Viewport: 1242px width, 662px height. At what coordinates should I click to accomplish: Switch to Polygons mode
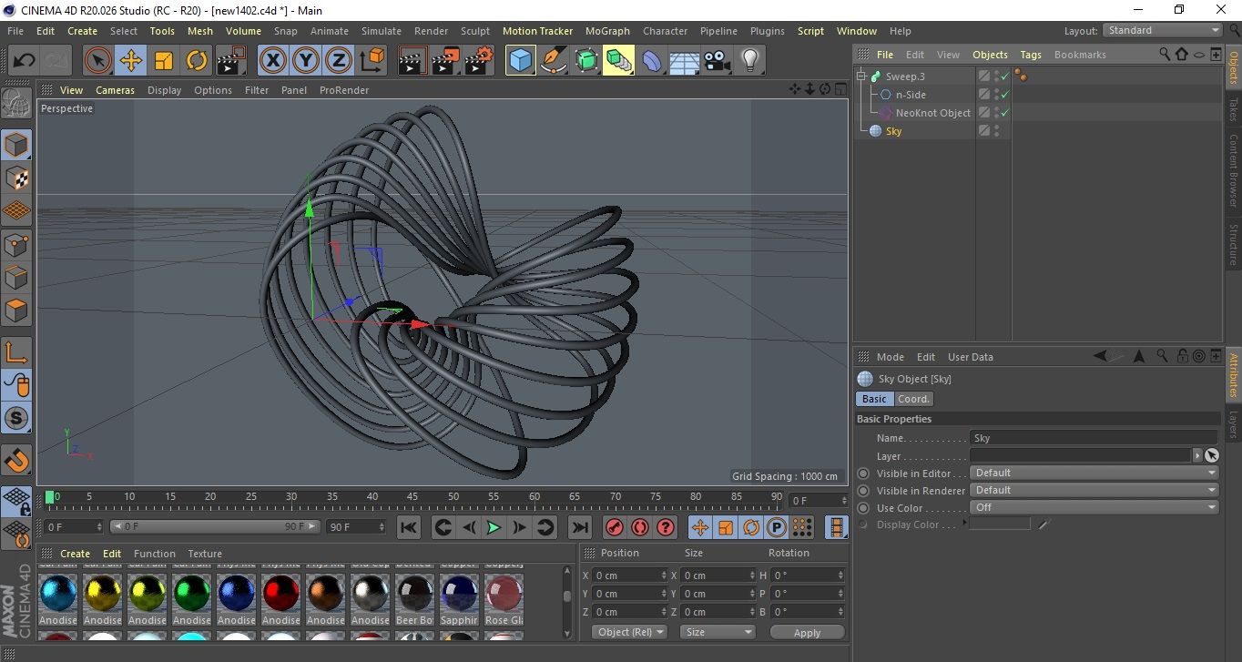(x=16, y=310)
